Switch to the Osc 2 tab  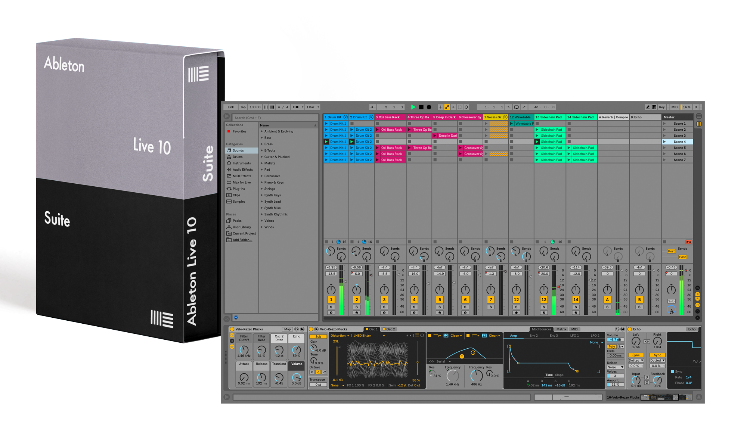coord(390,329)
